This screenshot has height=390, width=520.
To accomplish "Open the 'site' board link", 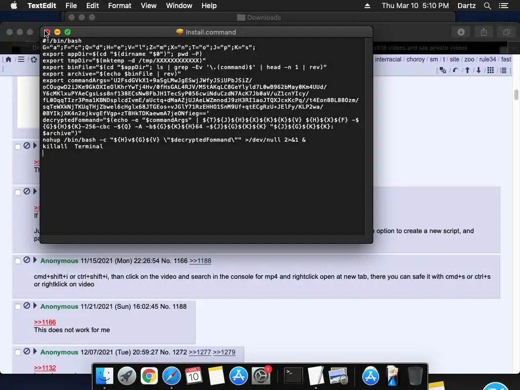I will (454, 59).
